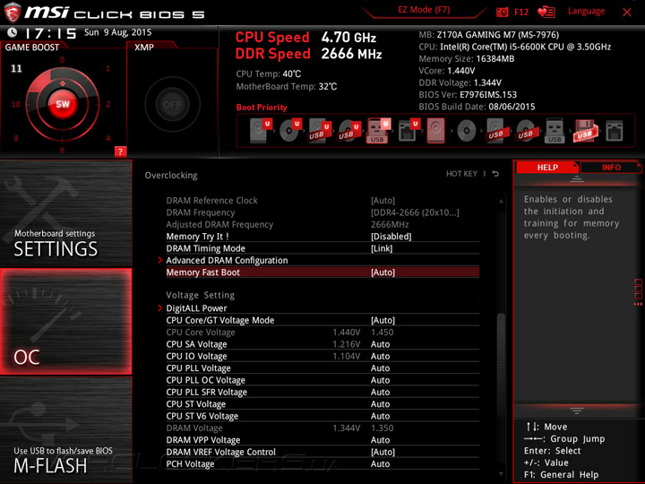Open favorites via the heart icon
645x484 pixels.
tap(546, 12)
